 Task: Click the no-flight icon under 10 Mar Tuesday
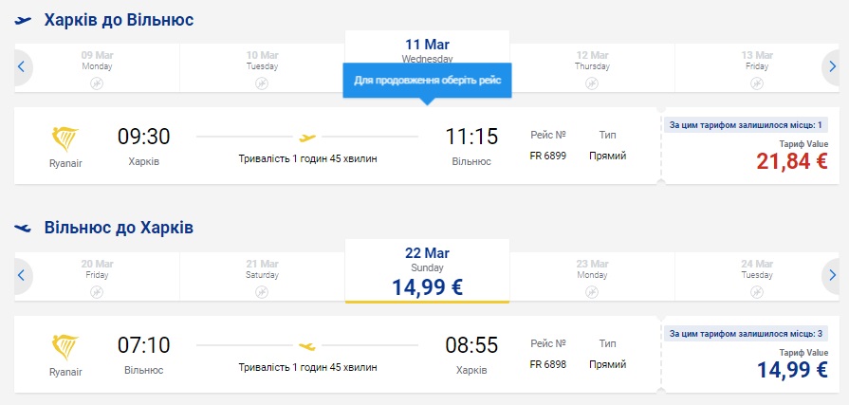[x=262, y=83]
